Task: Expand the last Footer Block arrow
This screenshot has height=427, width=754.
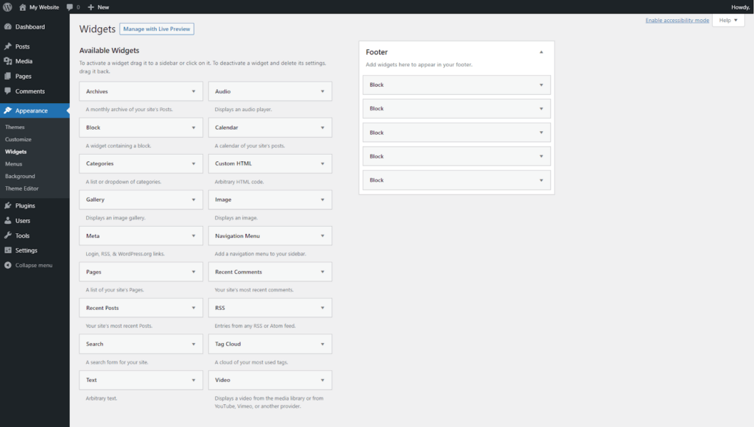Action: tap(541, 180)
